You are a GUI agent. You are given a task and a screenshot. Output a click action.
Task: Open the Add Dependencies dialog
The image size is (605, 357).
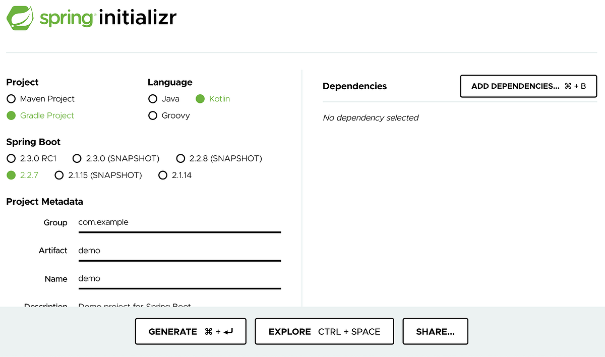click(528, 86)
